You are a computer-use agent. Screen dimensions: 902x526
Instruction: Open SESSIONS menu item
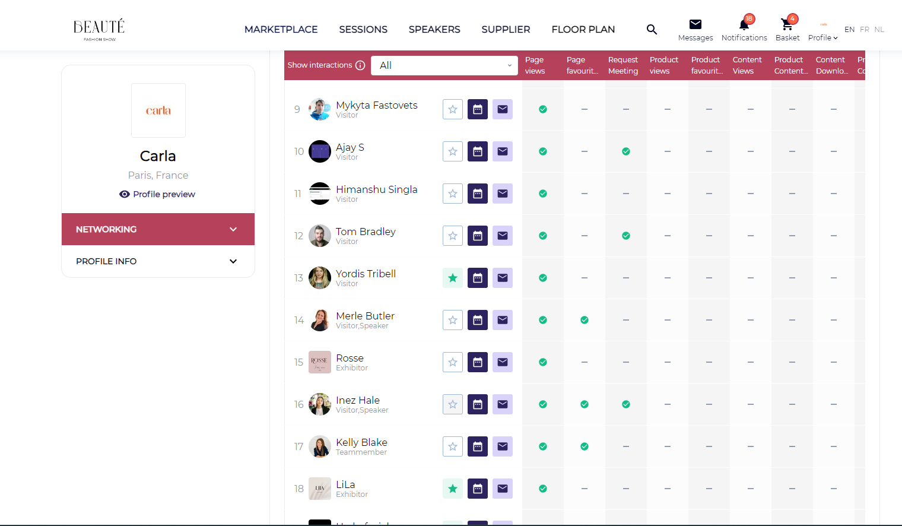click(x=363, y=29)
